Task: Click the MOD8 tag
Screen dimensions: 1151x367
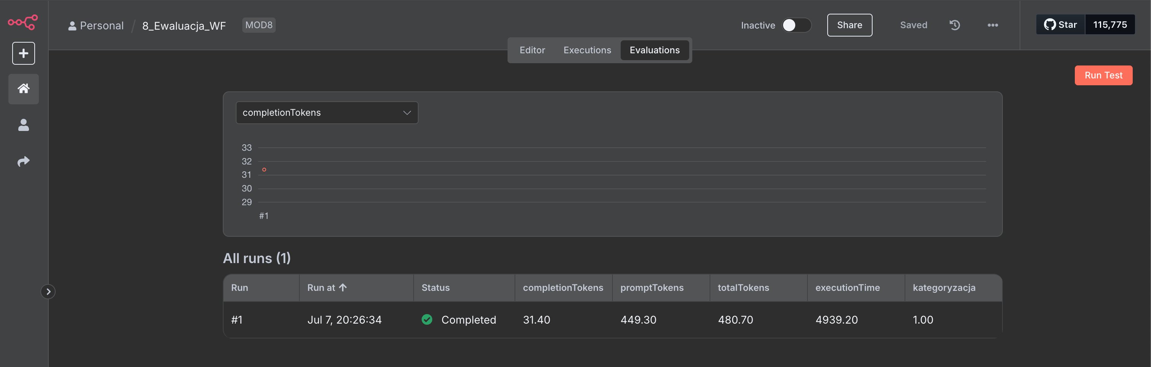Action: point(259,25)
